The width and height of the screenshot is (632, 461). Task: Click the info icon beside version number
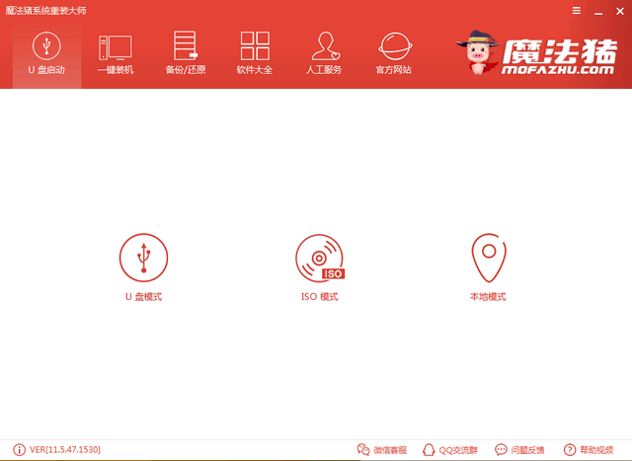pyautogui.click(x=19, y=450)
